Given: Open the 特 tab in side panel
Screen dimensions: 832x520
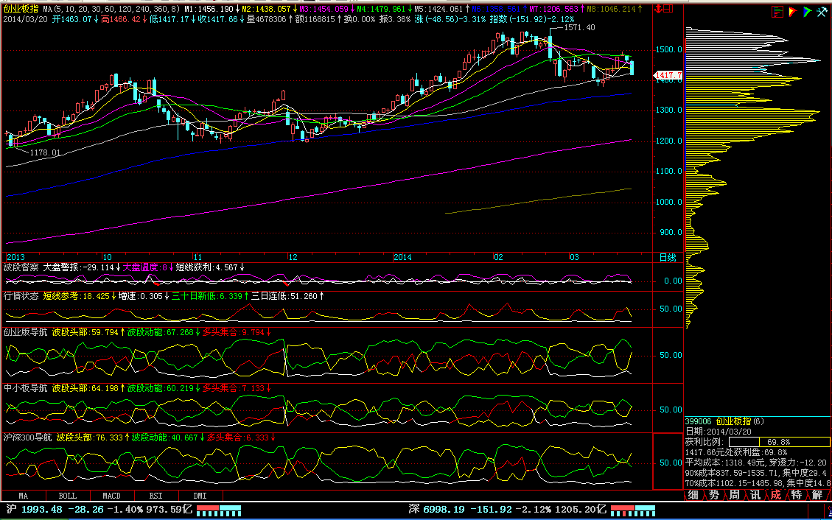Looking at the screenshot, I should (797, 495).
